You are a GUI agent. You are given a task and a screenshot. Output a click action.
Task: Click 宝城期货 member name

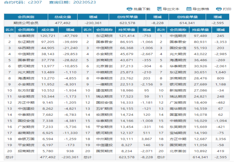click(178, 133)
